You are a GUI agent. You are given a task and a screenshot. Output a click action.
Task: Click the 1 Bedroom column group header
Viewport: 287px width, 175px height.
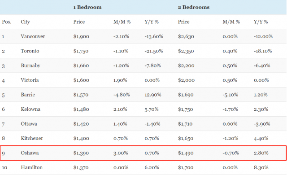(87, 7)
